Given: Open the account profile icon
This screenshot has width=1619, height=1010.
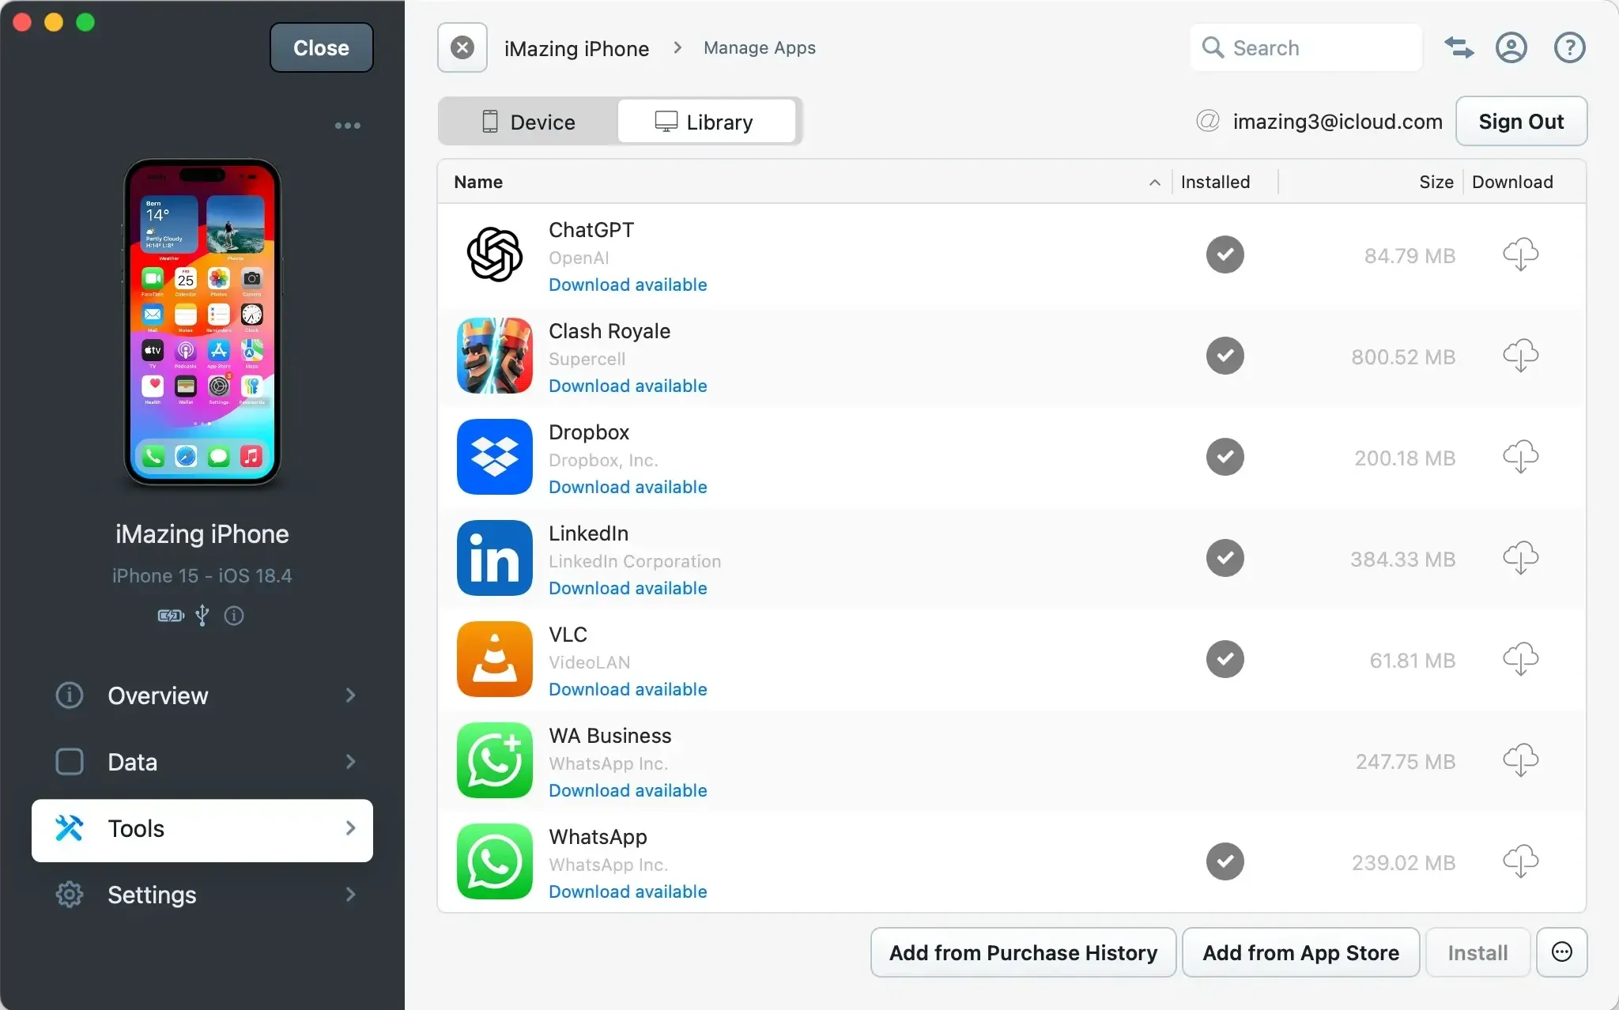Looking at the screenshot, I should [x=1511, y=47].
